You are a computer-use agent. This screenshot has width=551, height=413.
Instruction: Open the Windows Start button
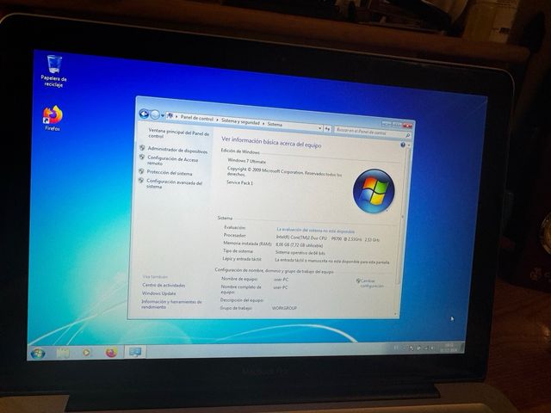click(38, 353)
